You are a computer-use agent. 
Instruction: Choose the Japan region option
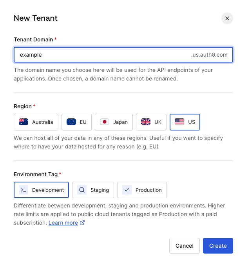coord(114,122)
